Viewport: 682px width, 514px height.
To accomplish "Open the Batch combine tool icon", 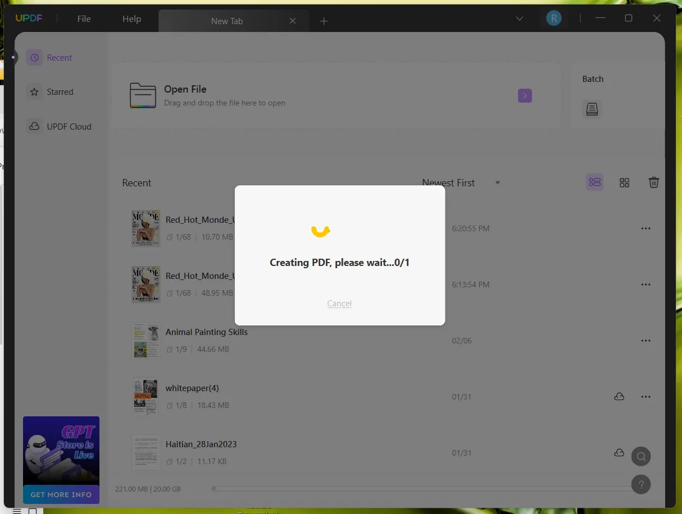I will point(592,109).
